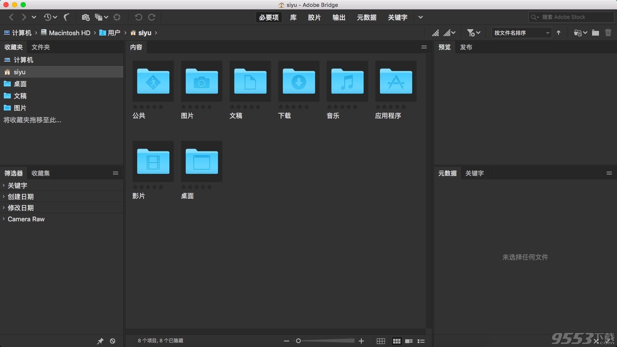
Task: Click Macintosh HD in the path bar
Action: pos(65,33)
